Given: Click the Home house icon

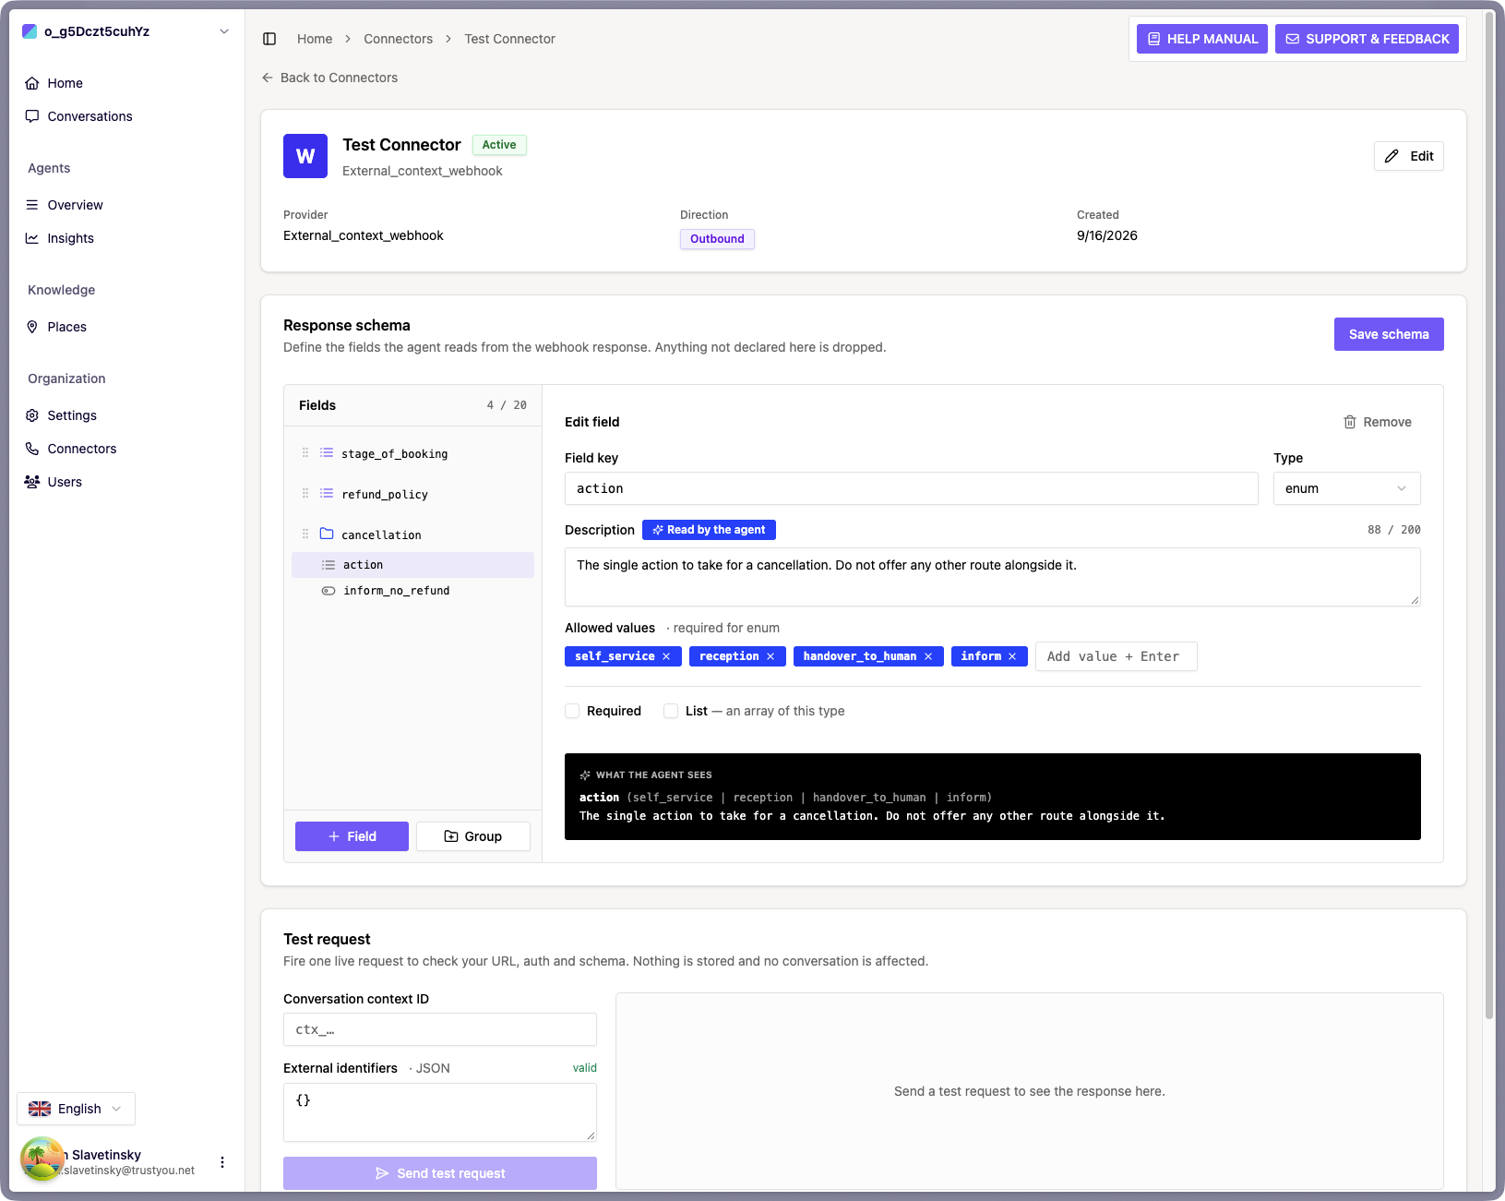Looking at the screenshot, I should pos(32,83).
